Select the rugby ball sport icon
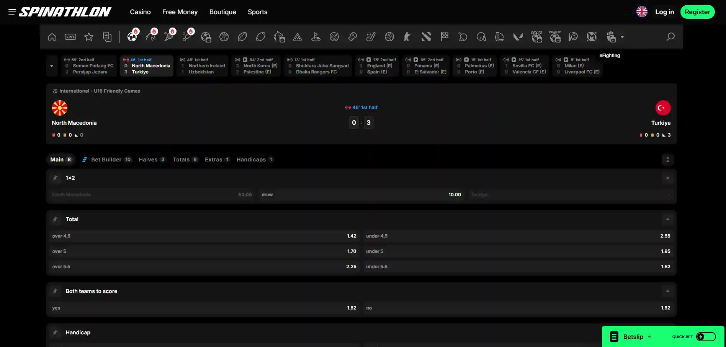The width and height of the screenshot is (726, 347). tap(261, 37)
